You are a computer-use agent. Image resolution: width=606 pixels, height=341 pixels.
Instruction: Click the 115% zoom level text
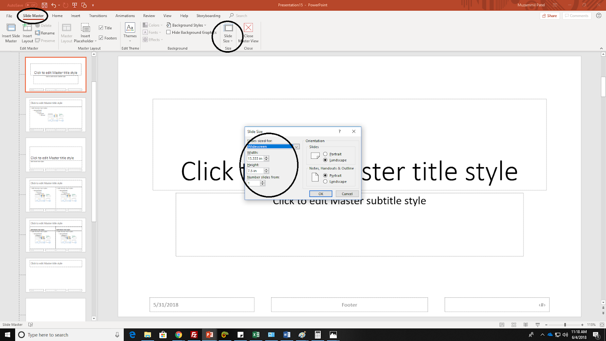(591, 325)
